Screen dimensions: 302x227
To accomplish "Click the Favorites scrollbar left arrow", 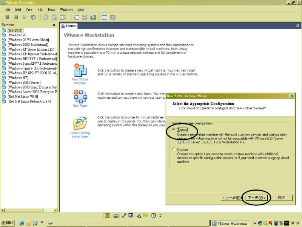I will pos(3,210).
